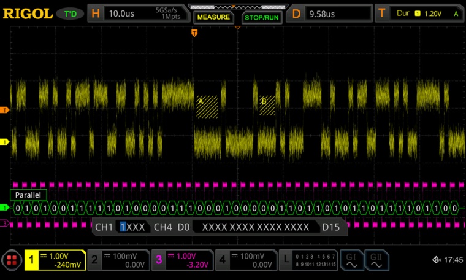Expand trigger settings showing Dur 1.20V
Screen dimensions: 466x280
(x=419, y=13)
